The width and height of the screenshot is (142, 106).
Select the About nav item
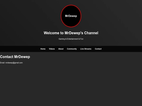(61, 49)
